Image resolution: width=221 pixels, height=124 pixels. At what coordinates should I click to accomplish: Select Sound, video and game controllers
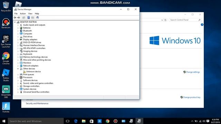tap(38, 83)
